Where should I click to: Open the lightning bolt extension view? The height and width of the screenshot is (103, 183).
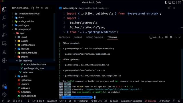[4, 60]
